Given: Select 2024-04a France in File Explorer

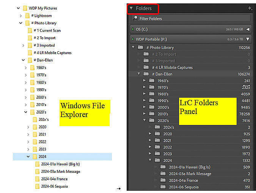Looking at the screenshot, I should click(x=54, y=179).
